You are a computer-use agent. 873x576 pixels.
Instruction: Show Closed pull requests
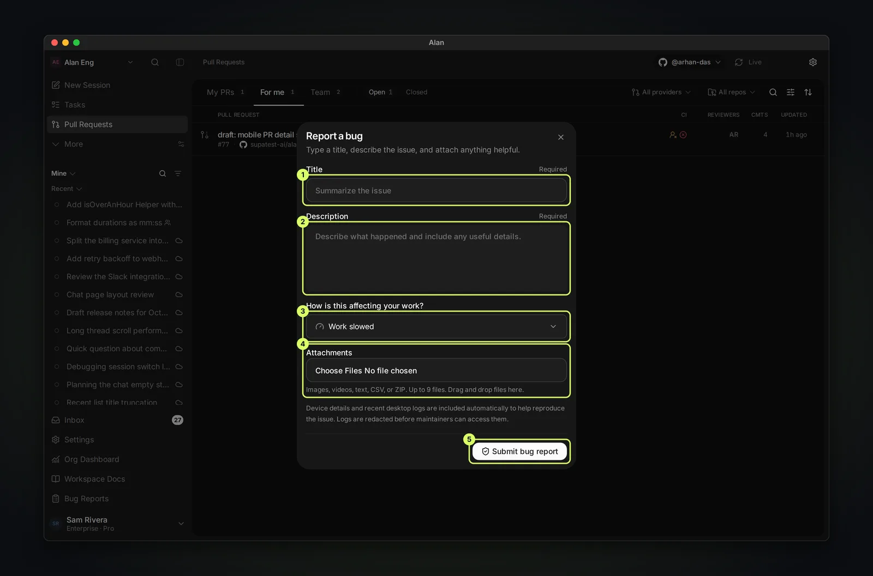[x=417, y=92]
